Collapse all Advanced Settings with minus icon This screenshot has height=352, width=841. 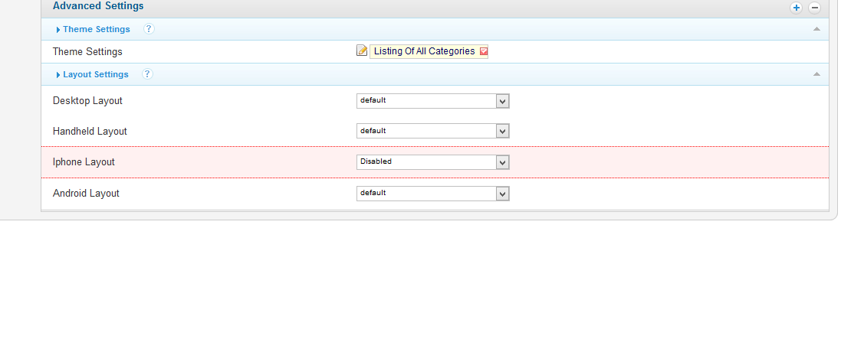pyautogui.click(x=814, y=8)
